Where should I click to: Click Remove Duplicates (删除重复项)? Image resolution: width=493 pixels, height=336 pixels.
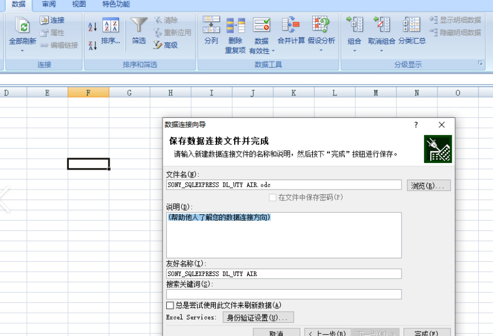point(236,35)
